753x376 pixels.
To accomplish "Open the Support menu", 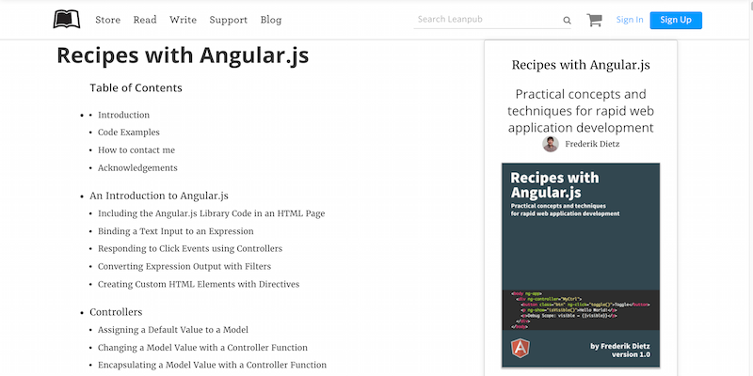I will (x=229, y=20).
